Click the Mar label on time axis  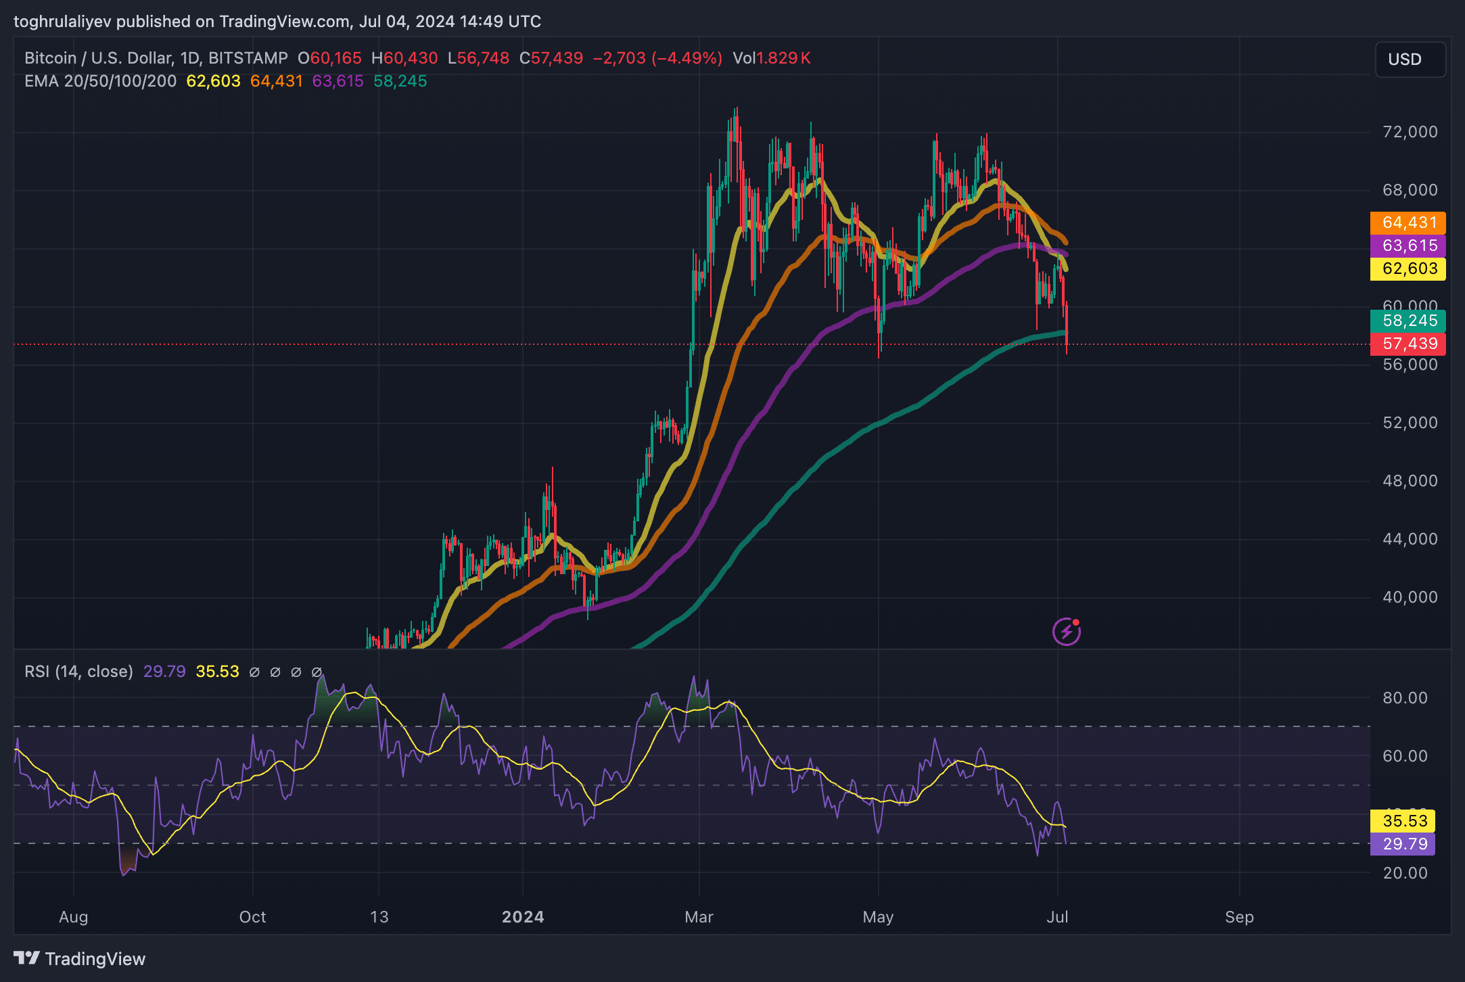pyautogui.click(x=699, y=917)
